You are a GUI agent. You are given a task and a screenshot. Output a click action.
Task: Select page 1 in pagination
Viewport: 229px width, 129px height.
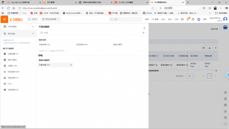(x=210, y=76)
